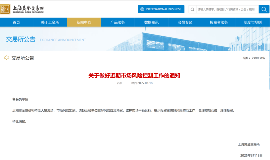Click the Shanghai Gold Exchange SGE logo
Screen dimensions: 270x160
click(5, 9)
